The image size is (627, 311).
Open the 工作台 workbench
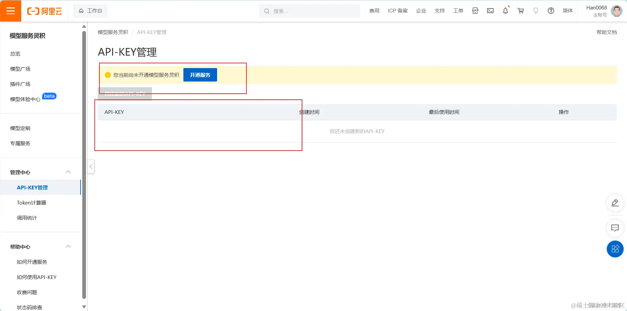[x=90, y=11]
